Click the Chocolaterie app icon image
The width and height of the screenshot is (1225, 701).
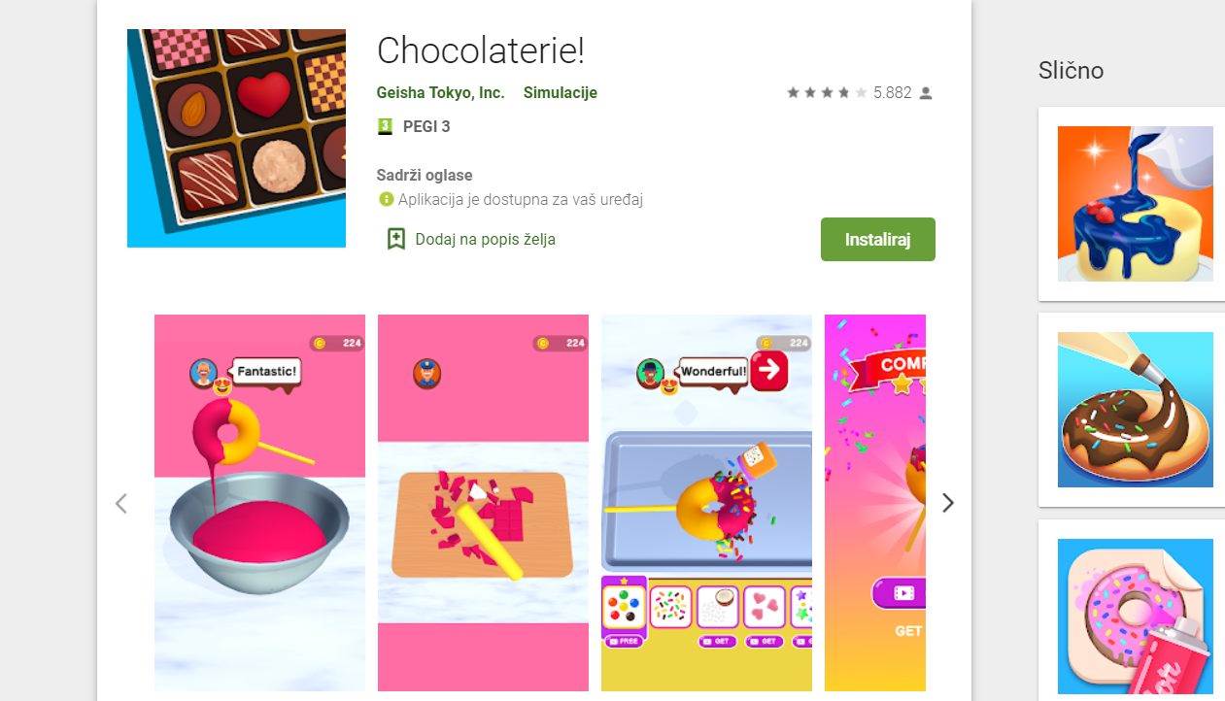click(x=236, y=138)
